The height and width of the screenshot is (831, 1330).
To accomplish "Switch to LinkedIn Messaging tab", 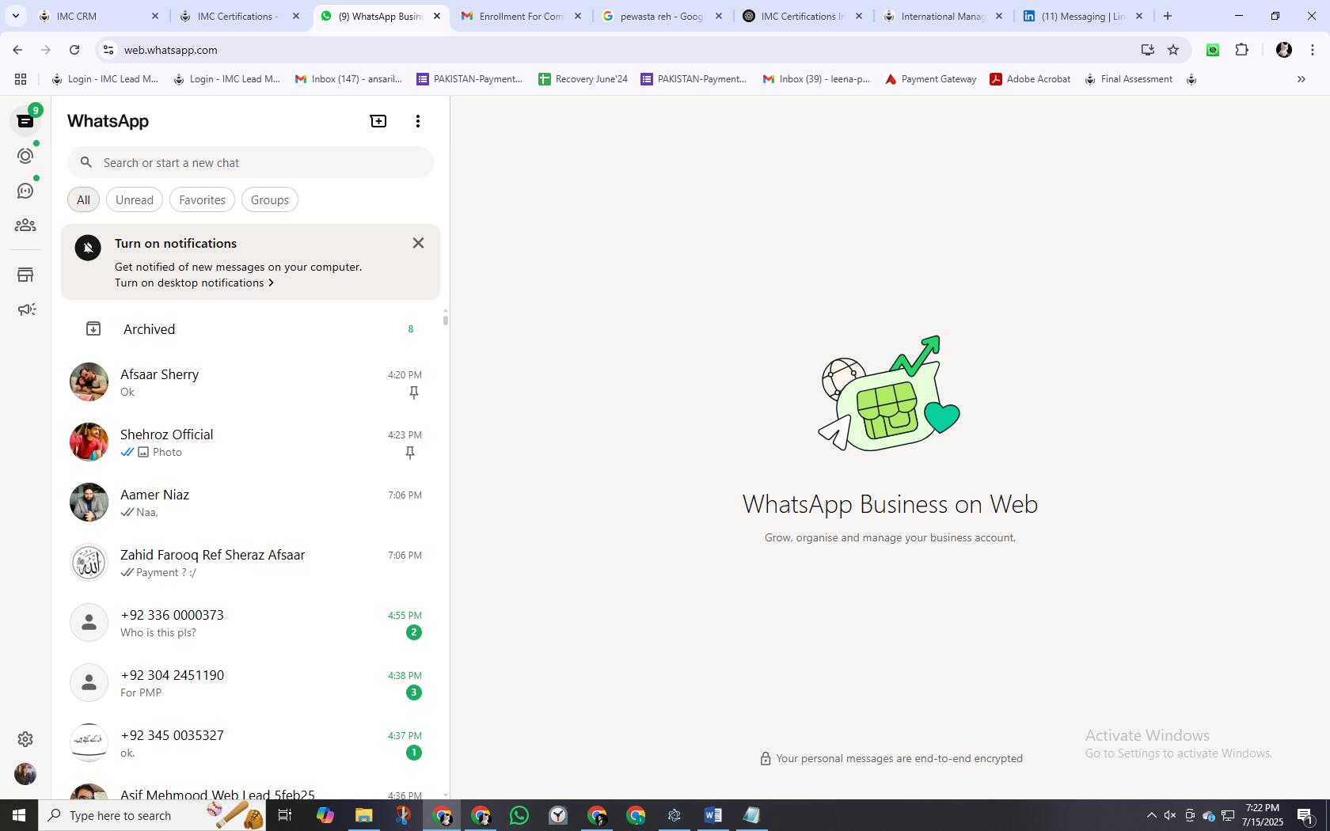I will (1084, 16).
